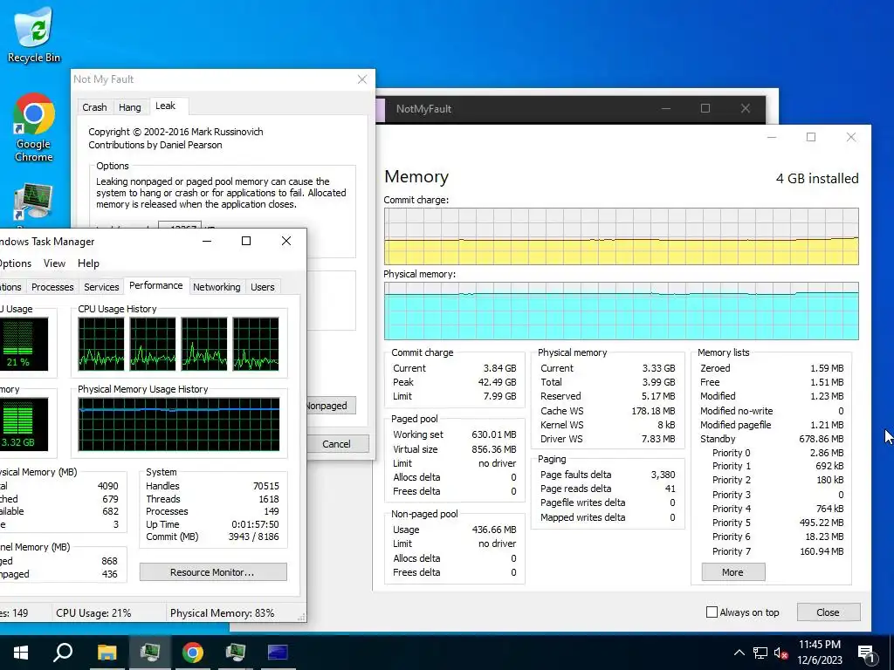The image size is (894, 670).
Task: Open Processes tab in Task Manager
Action: 52,287
